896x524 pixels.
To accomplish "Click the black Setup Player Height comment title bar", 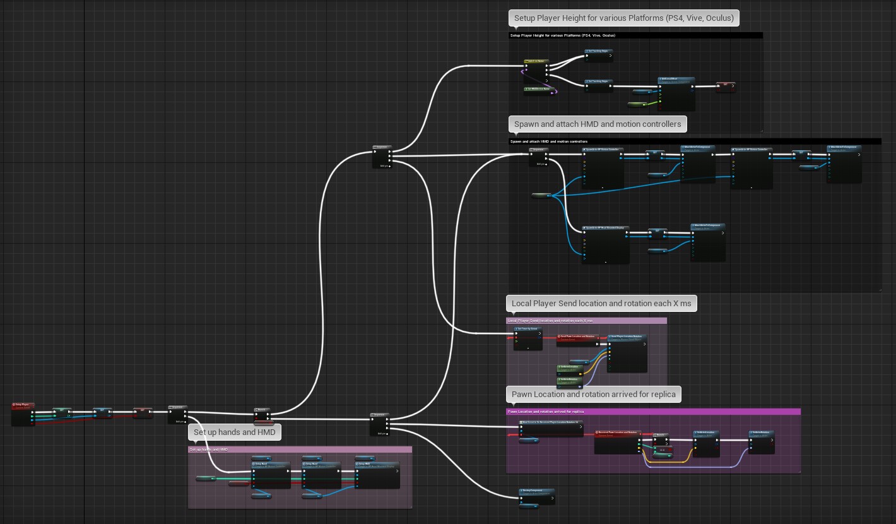I will 635,35.
